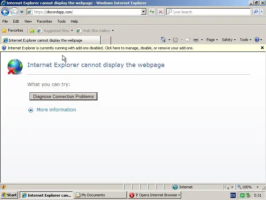266x200 pixels.
Task: Click the RSS Feeds icon
Action: click(175, 40)
